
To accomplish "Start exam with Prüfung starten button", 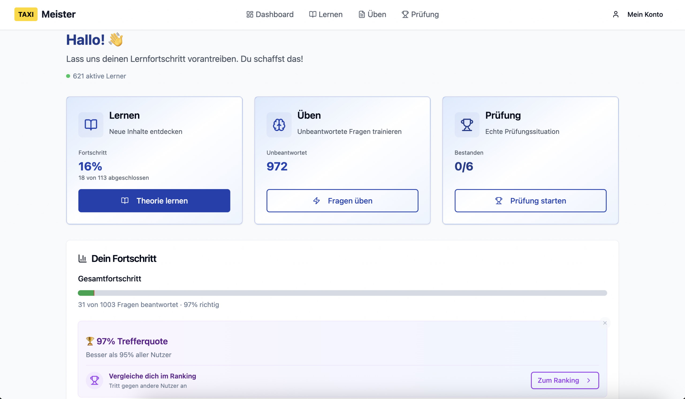I will [x=530, y=201].
